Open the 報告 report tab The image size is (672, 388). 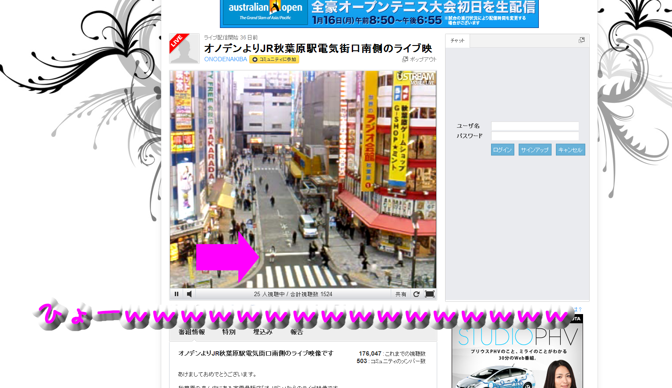click(297, 332)
